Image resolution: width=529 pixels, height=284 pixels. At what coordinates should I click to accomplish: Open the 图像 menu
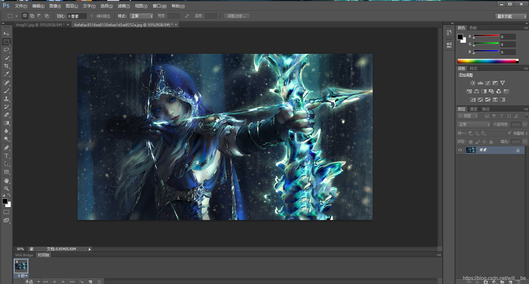pos(55,6)
